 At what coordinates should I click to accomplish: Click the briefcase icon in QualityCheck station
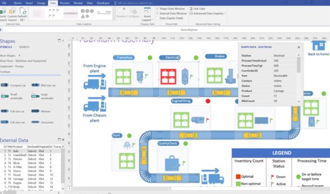172,163
